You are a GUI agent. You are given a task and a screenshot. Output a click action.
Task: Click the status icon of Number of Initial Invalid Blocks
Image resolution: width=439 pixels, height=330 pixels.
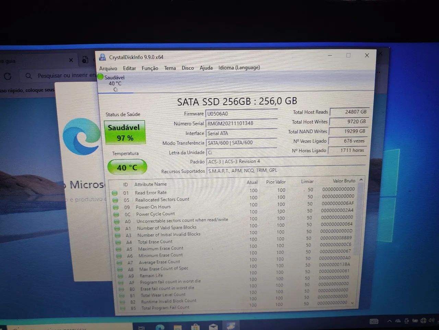(x=118, y=236)
